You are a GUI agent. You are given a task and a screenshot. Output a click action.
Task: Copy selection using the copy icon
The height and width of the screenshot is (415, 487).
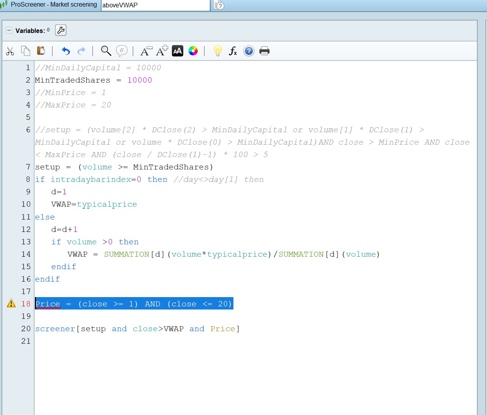click(x=26, y=51)
